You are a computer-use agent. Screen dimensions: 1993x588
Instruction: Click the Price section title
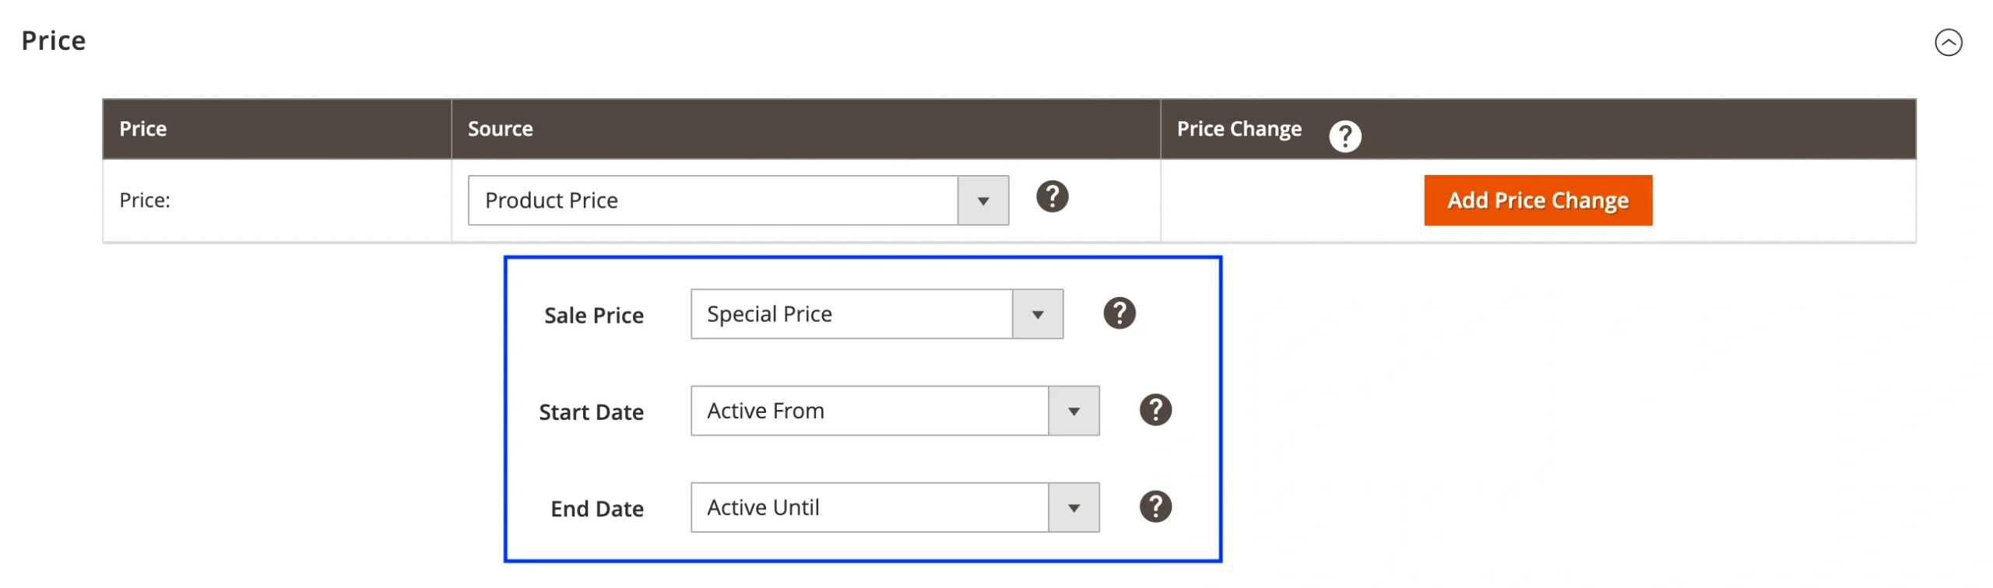[53, 40]
